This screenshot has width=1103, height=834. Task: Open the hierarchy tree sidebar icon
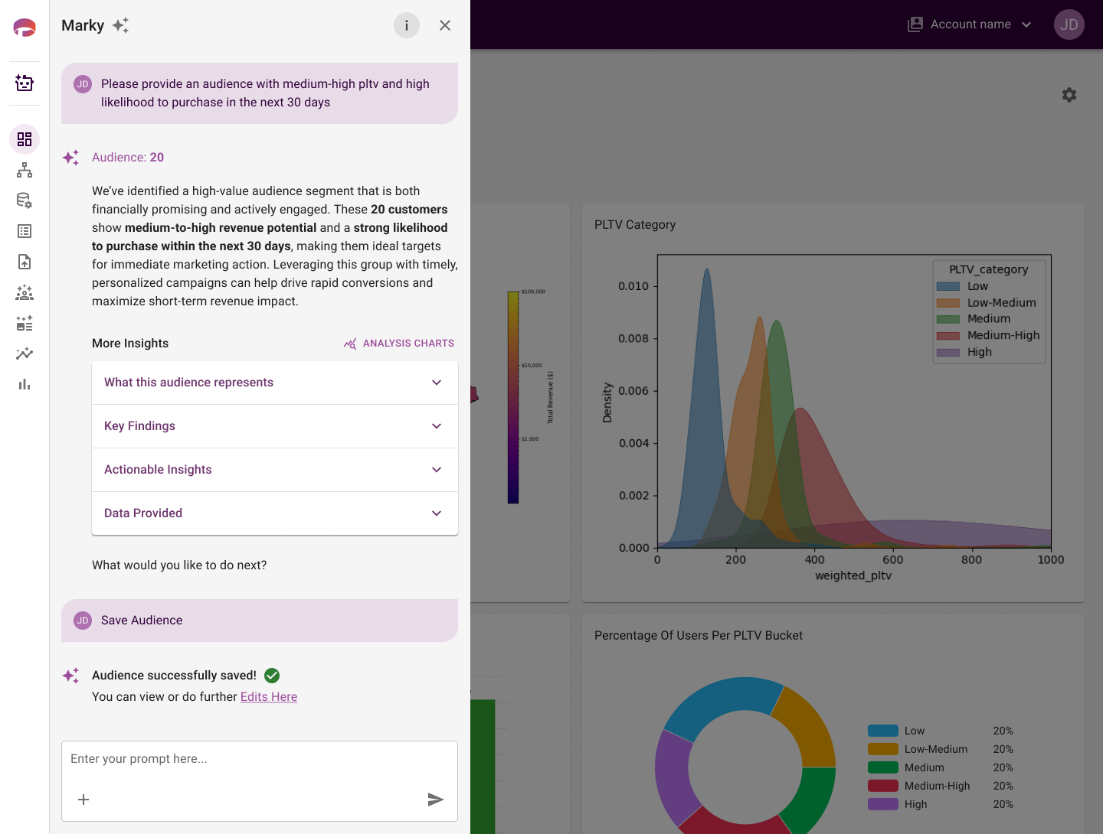[25, 170]
